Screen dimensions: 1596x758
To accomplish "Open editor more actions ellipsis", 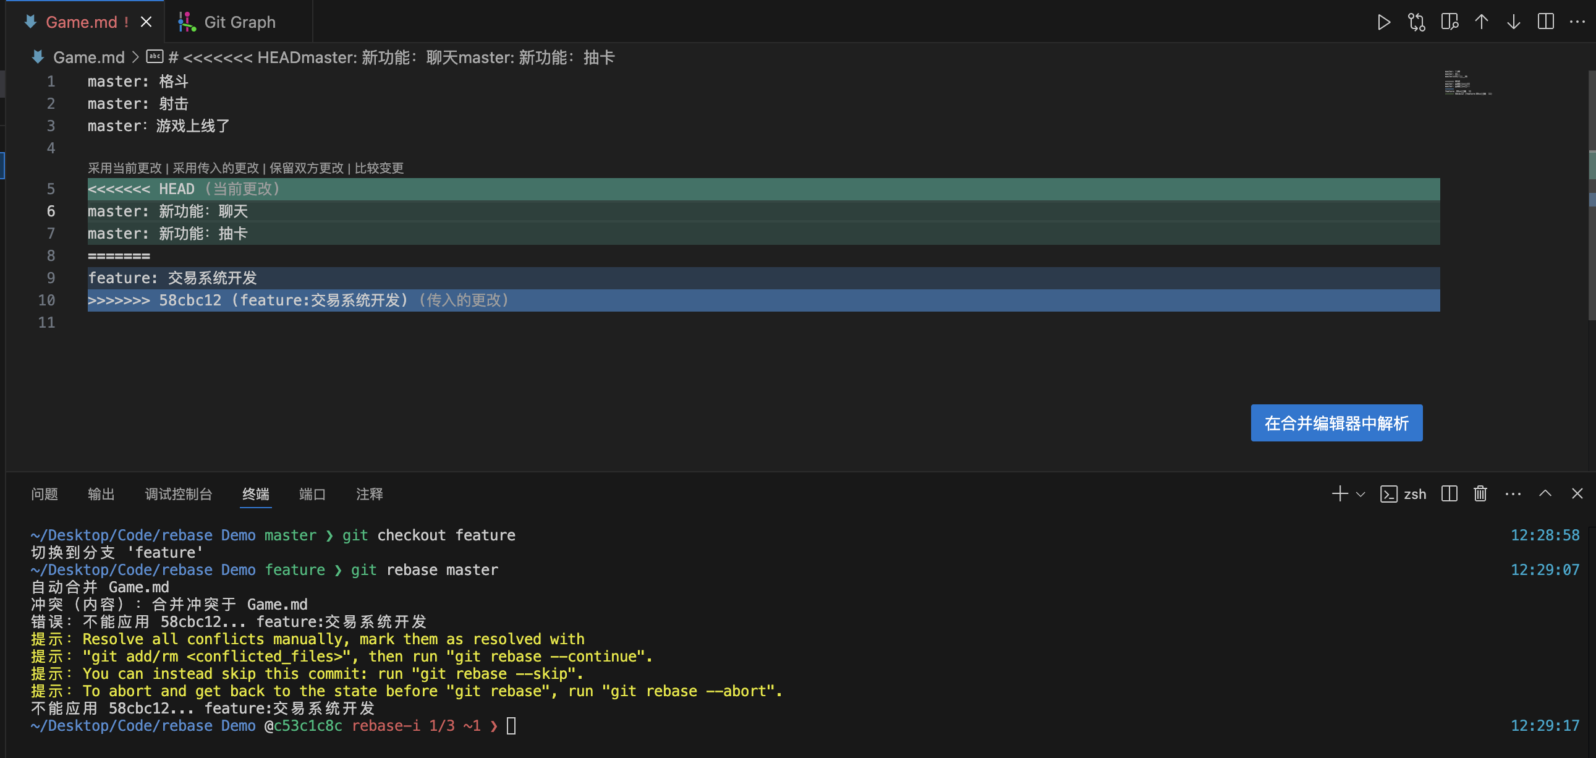I will [1577, 22].
